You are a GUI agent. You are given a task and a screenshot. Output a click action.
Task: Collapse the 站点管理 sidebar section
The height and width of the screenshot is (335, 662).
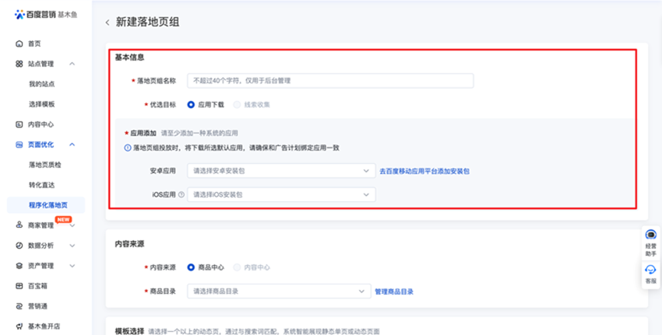(72, 64)
